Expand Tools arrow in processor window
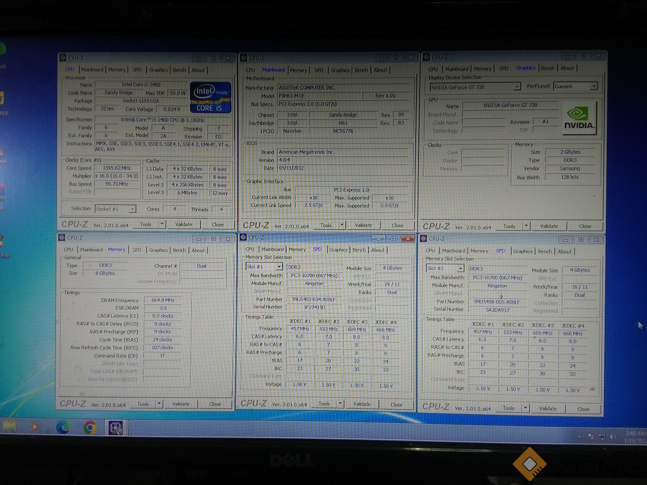 tap(162, 224)
